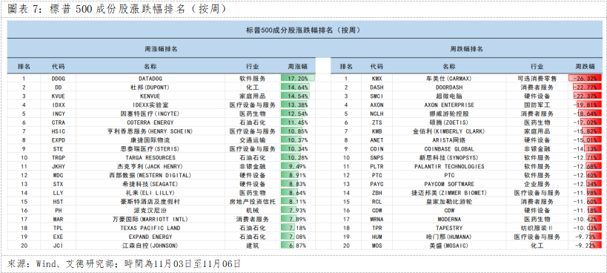The height and width of the screenshot is (273, 607).
Task: Click the 希捷科技(SEAGATE) name cell
Action: tap(150, 184)
